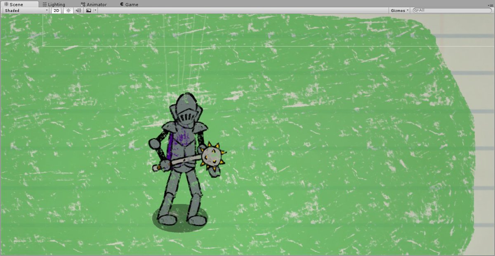Screen dimensions: 495x256
Task: Open the Animator tab
Action: pos(94,5)
